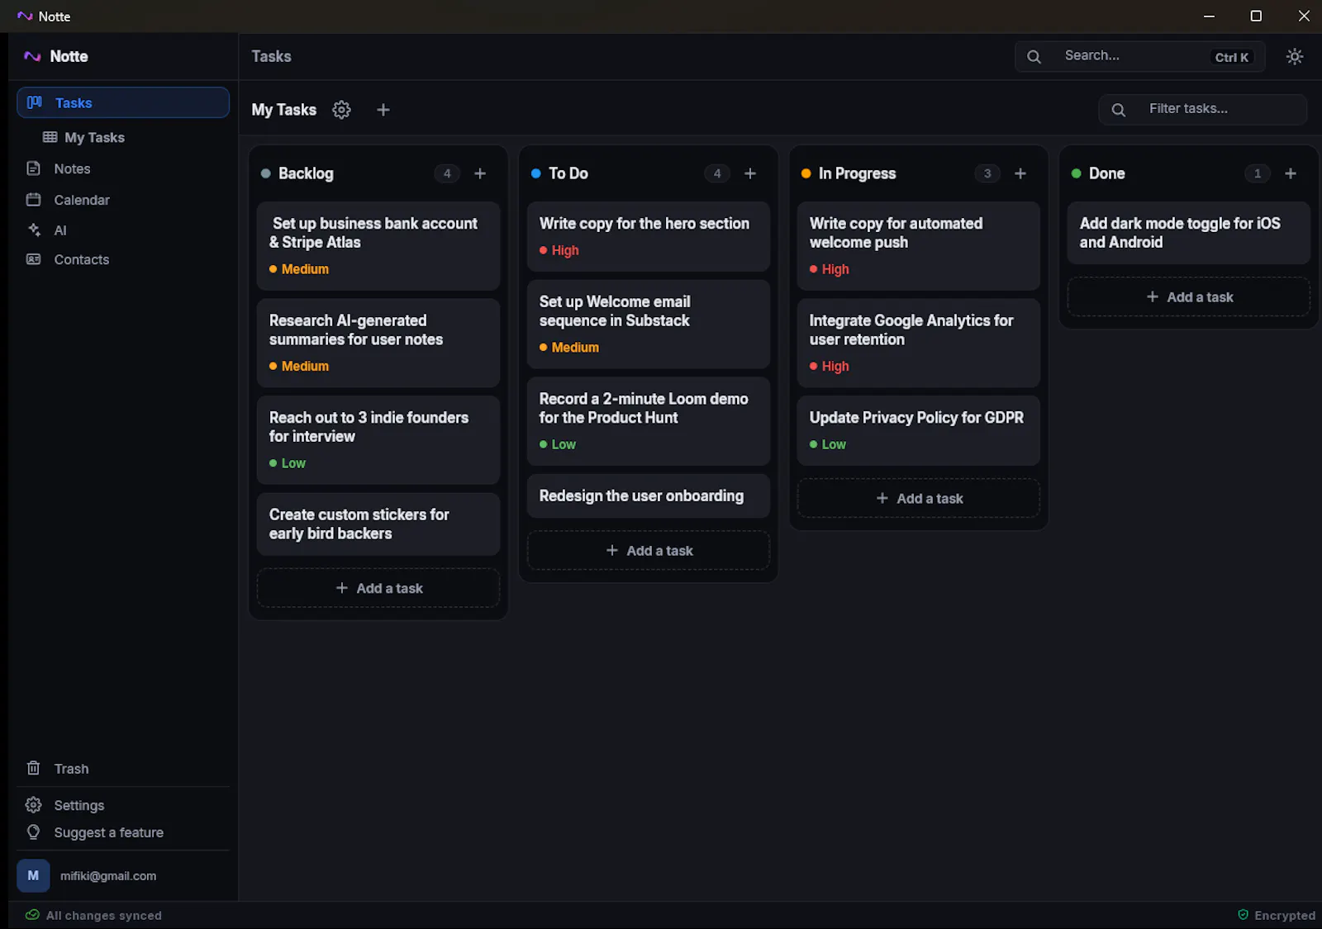Maximize the Notte window

(1256, 16)
